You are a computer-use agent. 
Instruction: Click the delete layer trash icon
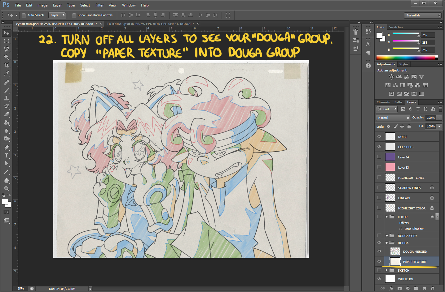(x=433, y=289)
